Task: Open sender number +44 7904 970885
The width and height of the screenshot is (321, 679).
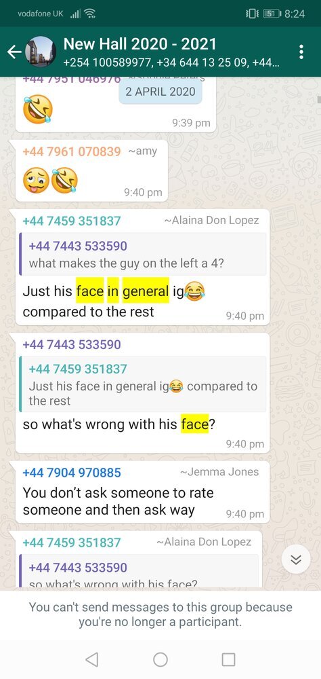Action: pos(71,472)
